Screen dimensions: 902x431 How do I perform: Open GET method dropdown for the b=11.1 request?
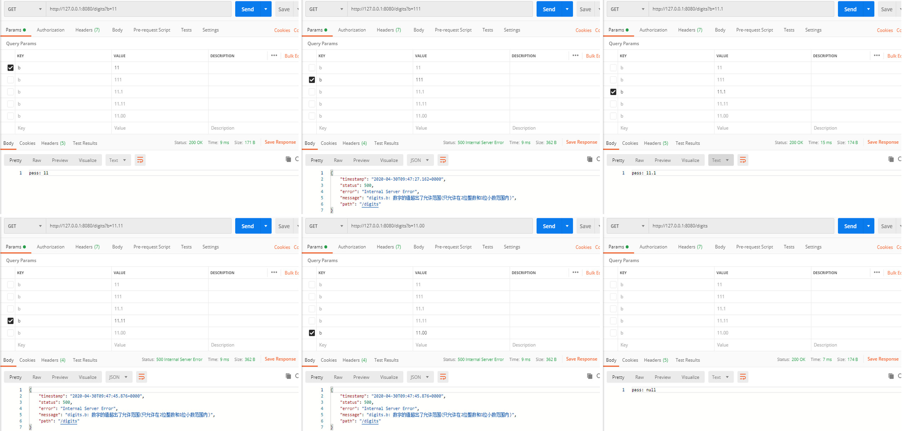click(x=627, y=9)
